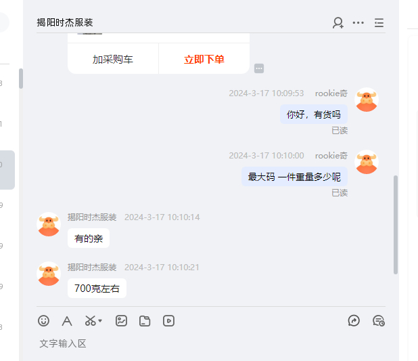This screenshot has width=418, height=361.
Task: Open the chat history icon
Action: 379,320
